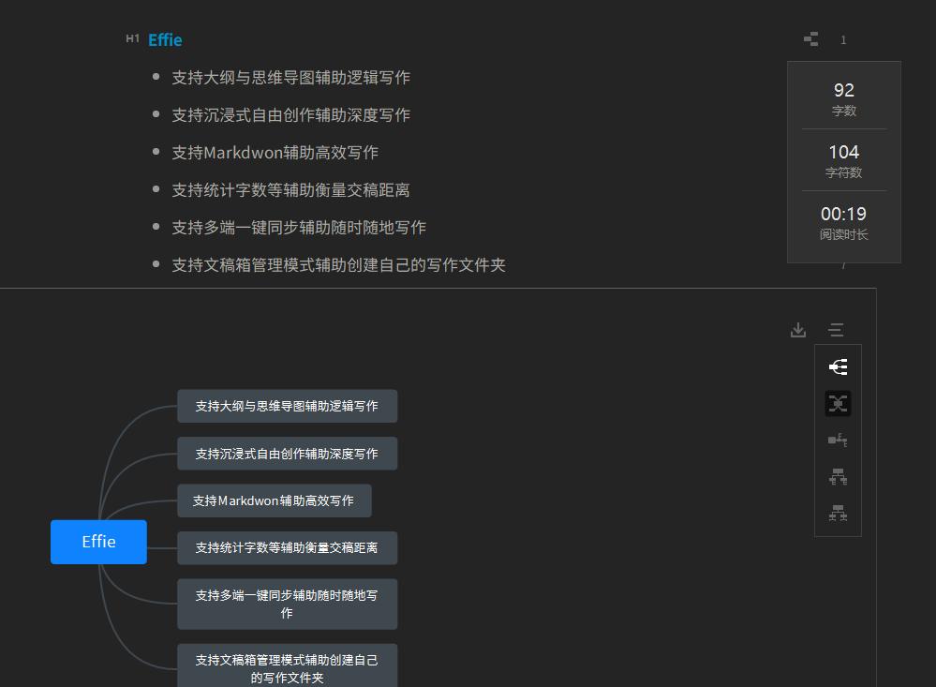The image size is (936, 687).
Task: Click the H1 heading marker
Action: [131, 39]
